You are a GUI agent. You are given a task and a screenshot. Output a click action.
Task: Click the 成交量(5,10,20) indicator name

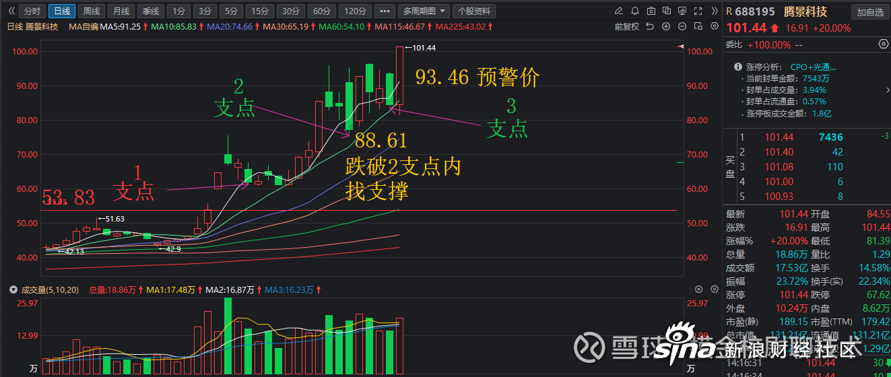click(50, 289)
